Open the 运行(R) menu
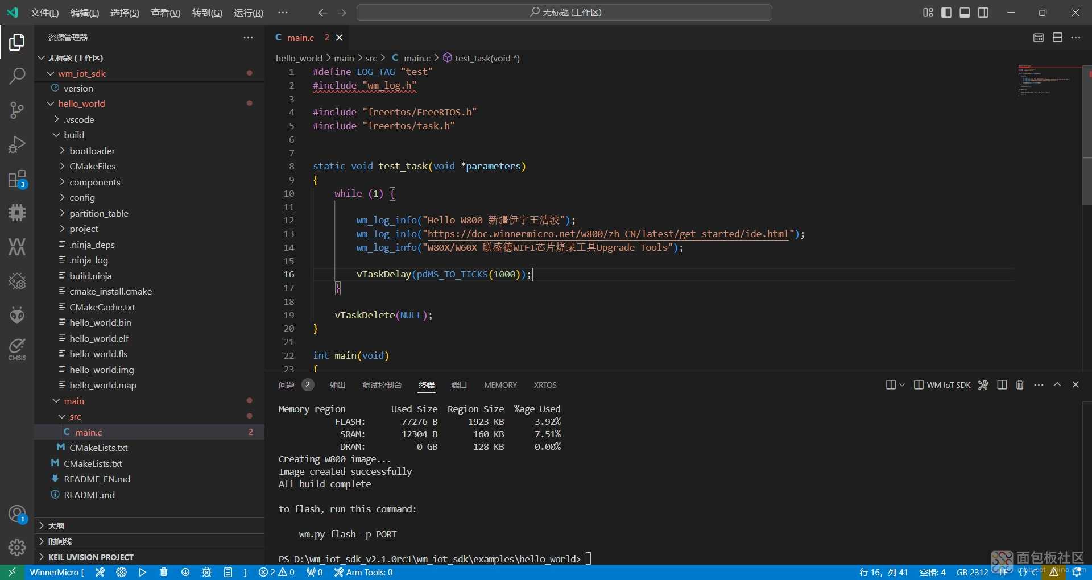This screenshot has width=1092, height=580. pyautogui.click(x=249, y=13)
